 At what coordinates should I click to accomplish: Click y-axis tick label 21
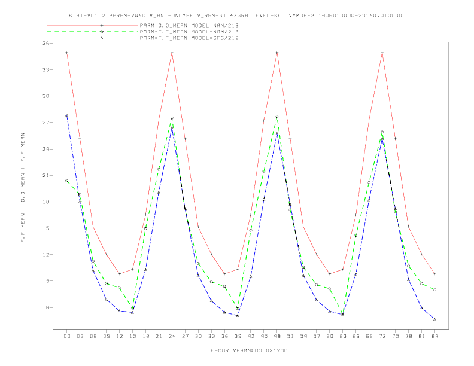(x=46, y=175)
